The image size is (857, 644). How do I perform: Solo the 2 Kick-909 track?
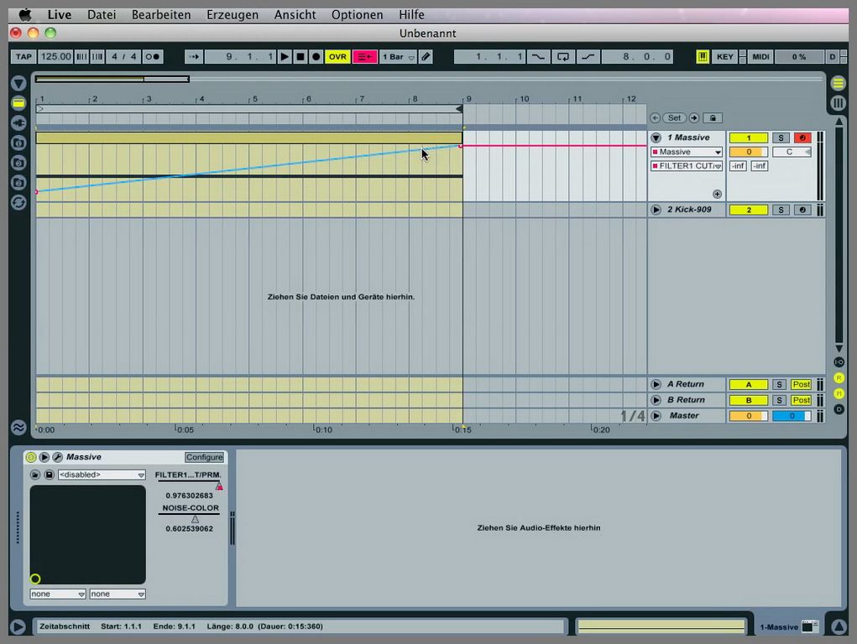tap(781, 210)
